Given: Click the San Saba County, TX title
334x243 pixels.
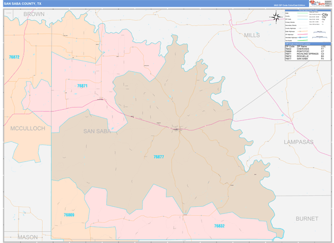Looking at the screenshot, I should 23,4.
